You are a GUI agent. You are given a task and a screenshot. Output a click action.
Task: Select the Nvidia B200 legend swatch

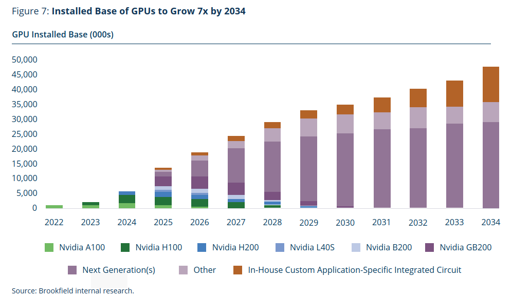356,248
